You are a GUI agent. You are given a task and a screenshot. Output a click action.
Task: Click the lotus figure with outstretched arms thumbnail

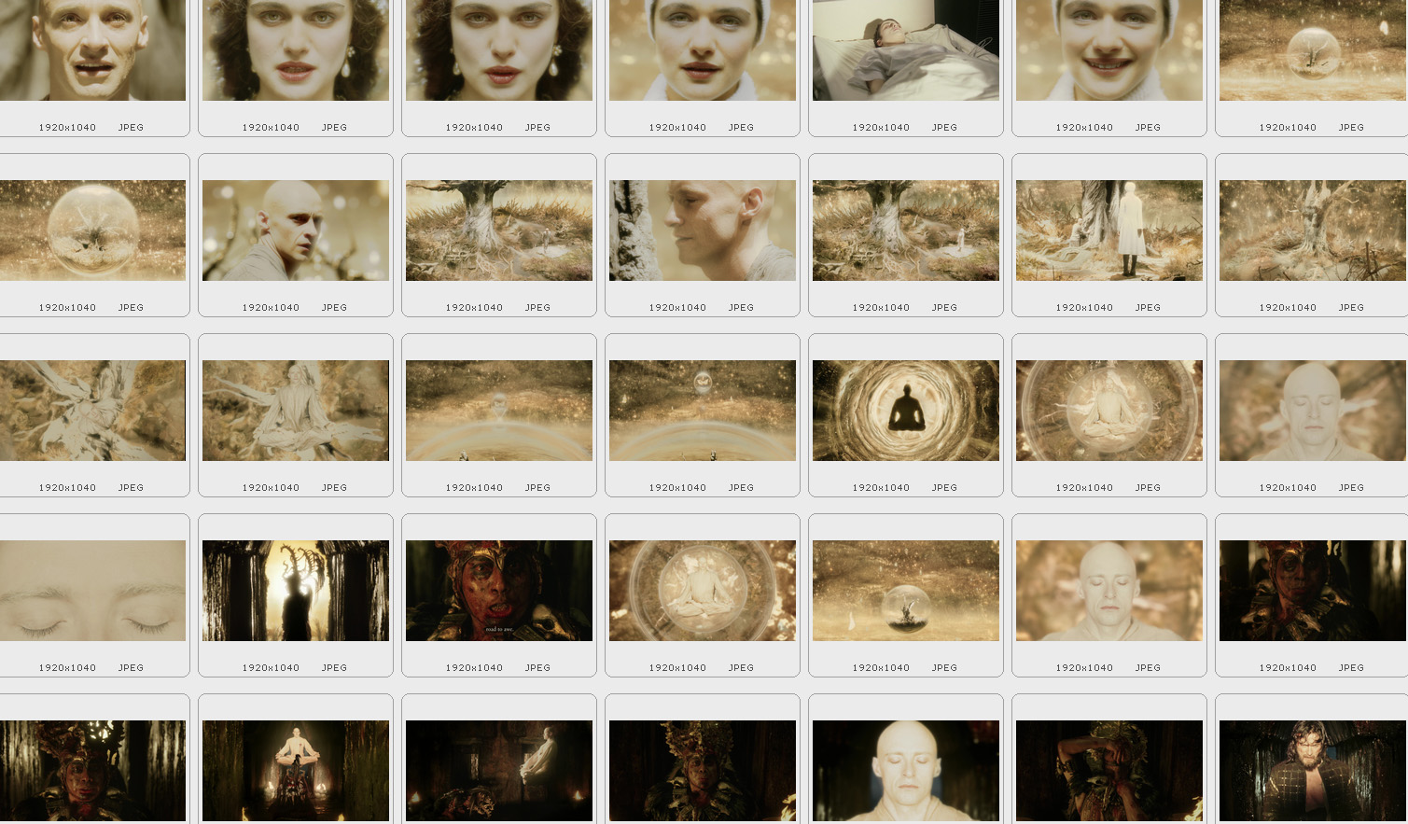pos(295,411)
